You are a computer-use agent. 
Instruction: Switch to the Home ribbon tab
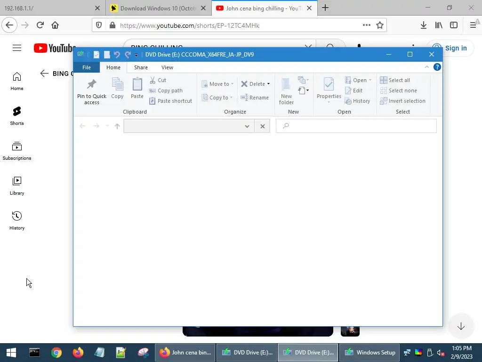coord(113,67)
